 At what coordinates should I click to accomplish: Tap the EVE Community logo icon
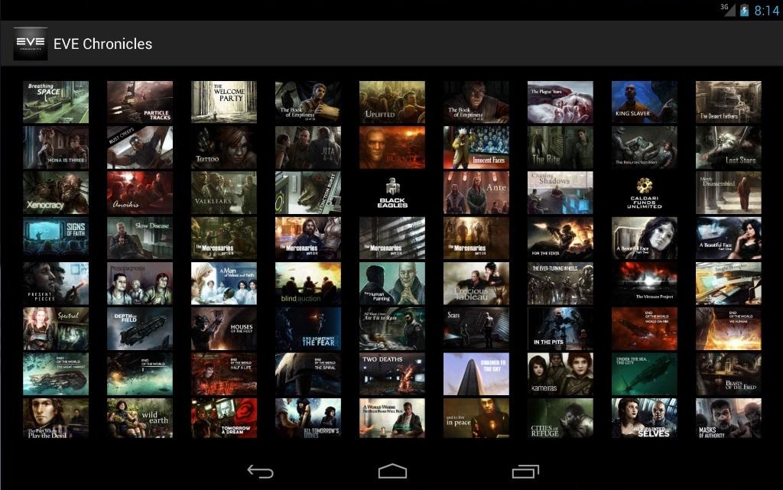(31, 44)
